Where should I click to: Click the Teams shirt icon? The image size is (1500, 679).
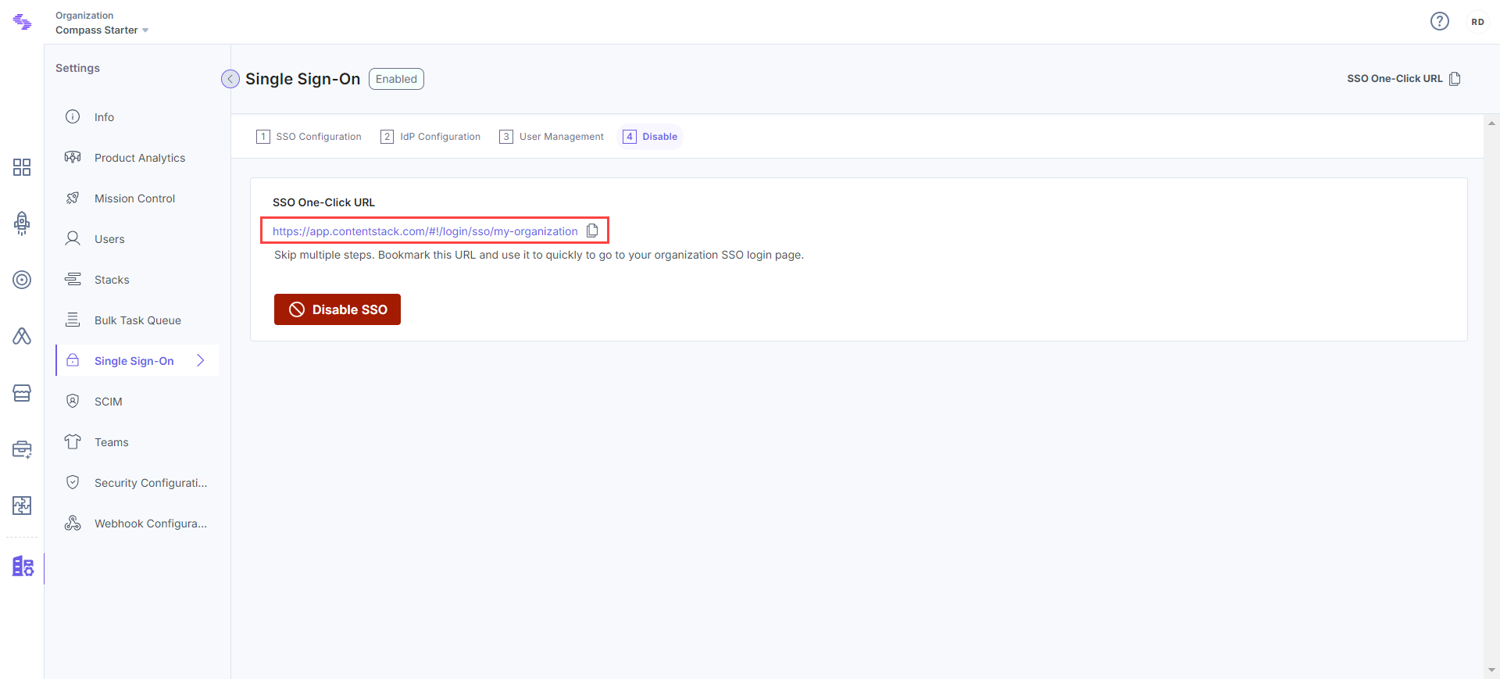(x=73, y=441)
